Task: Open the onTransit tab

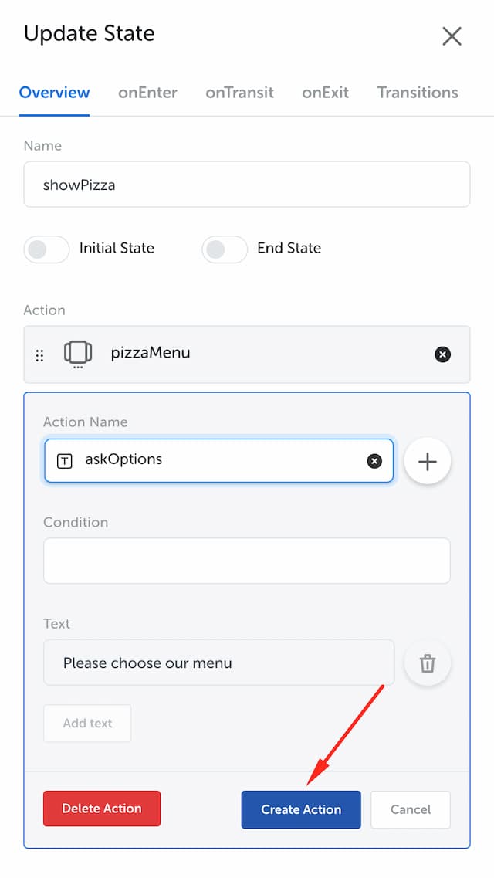Action: tap(239, 93)
